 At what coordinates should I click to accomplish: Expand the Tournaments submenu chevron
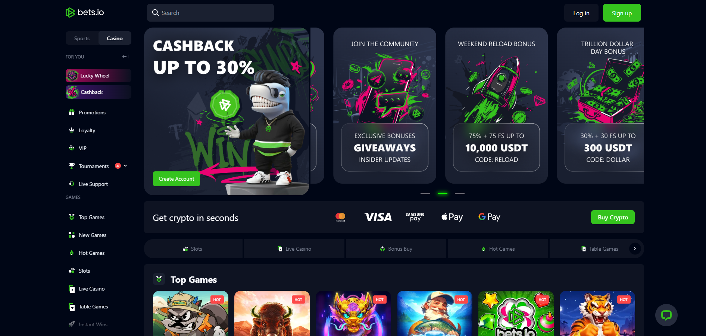pyautogui.click(x=125, y=166)
